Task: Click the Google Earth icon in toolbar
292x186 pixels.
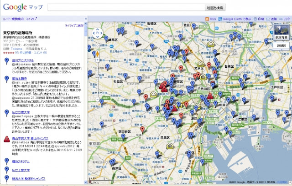Action: (220, 19)
